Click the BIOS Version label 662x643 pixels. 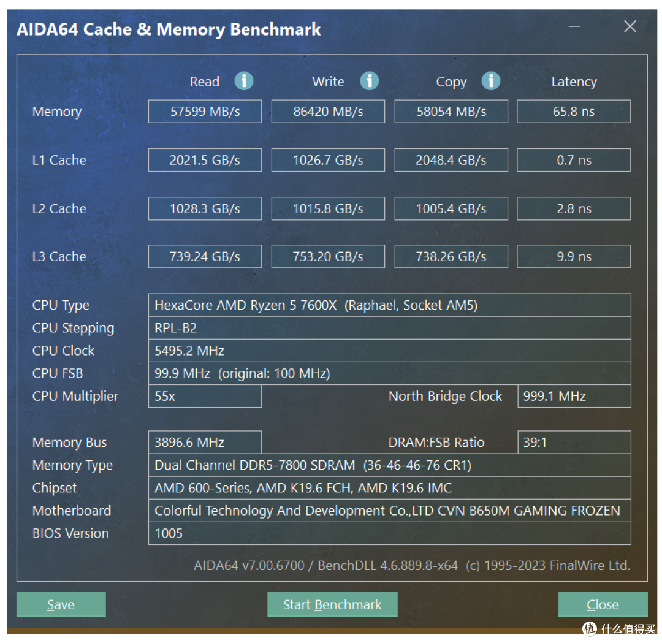(x=70, y=534)
